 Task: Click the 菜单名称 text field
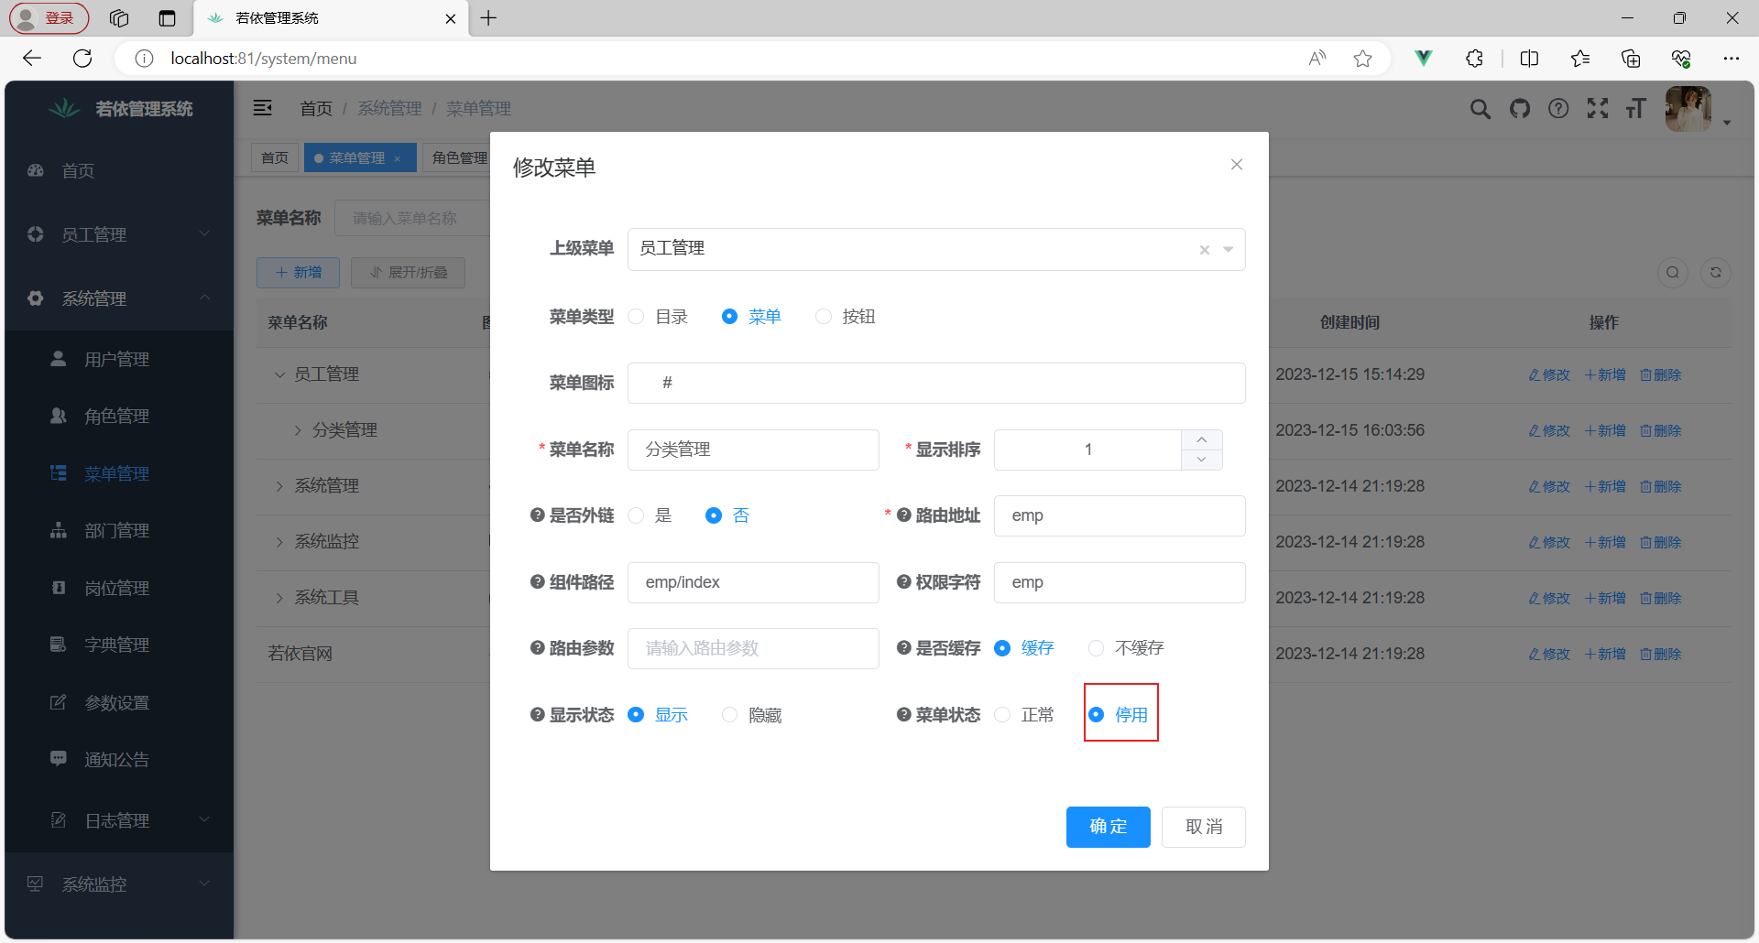tap(753, 450)
